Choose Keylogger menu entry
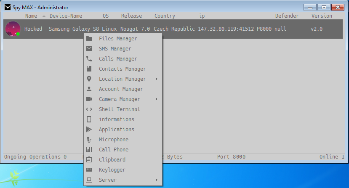The height and width of the screenshot is (188, 349). tap(123, 170)
